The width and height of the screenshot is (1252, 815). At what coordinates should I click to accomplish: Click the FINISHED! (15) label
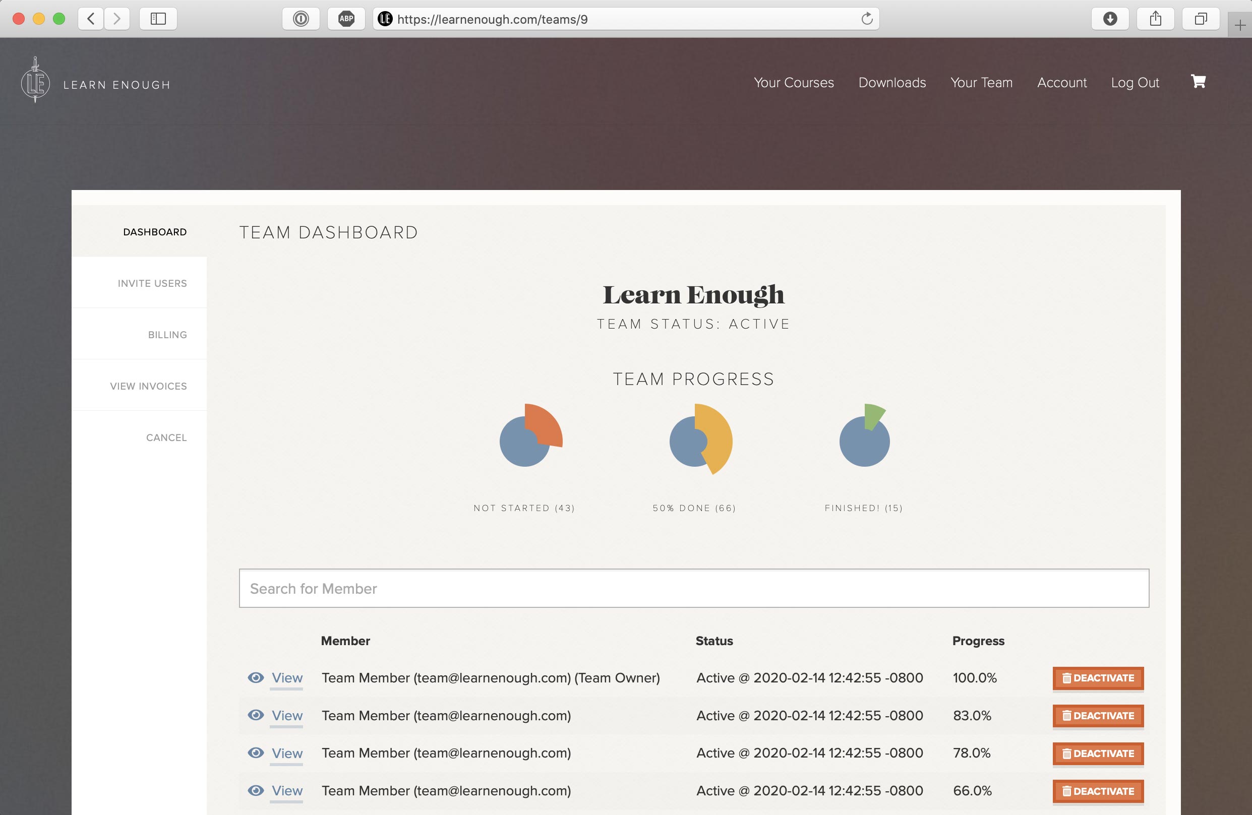tap(863, 508)
